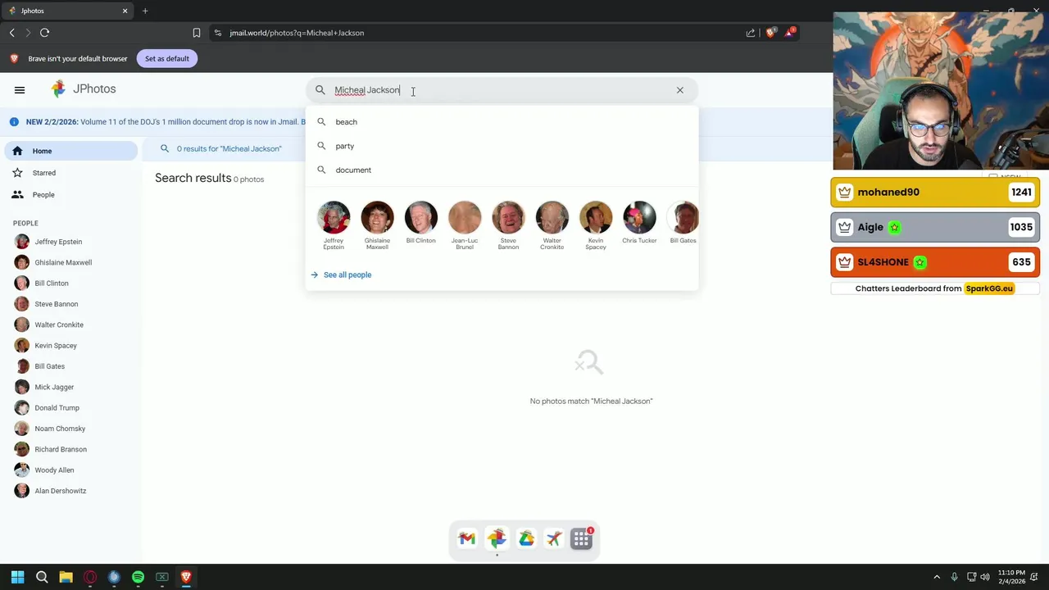Clear the search field with X
1049x590 pixels.
679,90
